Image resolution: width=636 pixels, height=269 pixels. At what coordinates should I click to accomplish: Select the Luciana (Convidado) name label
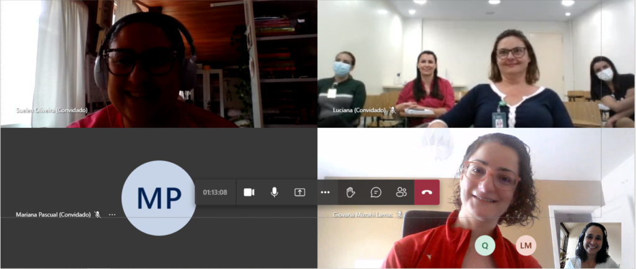(x=360, y=110)
